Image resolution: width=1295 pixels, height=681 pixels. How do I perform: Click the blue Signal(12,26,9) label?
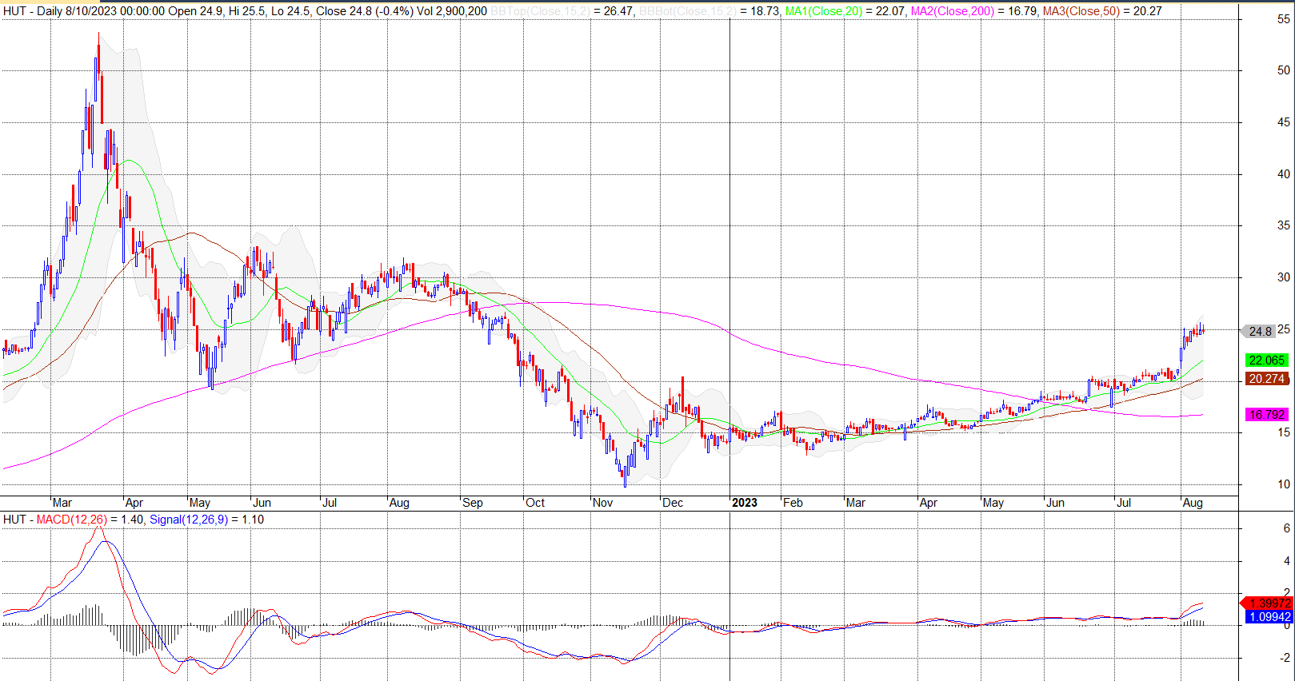pyautogui.click(x=189, y=520)
